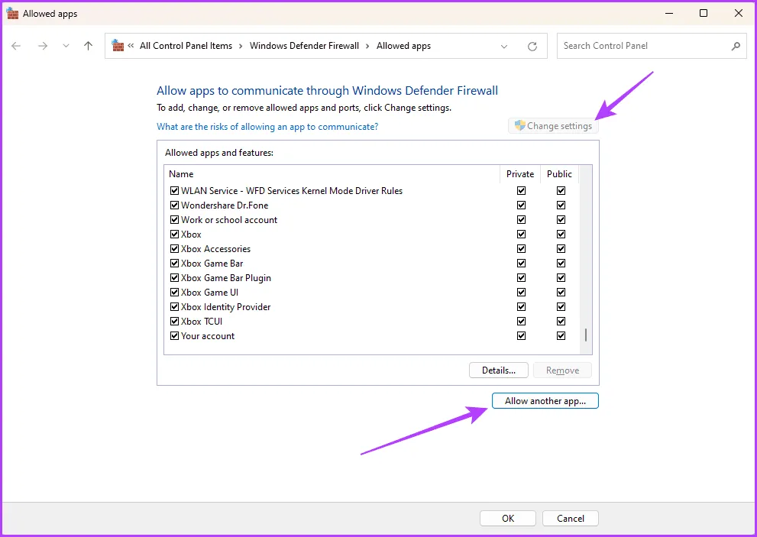Click the Forward navigation arrow

tap(43, 46)
